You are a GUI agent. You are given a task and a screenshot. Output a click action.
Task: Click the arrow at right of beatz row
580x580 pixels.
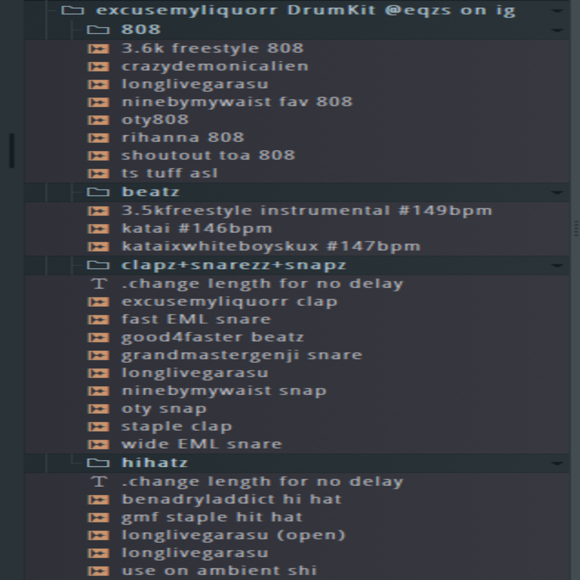click(x=557, y=193)
